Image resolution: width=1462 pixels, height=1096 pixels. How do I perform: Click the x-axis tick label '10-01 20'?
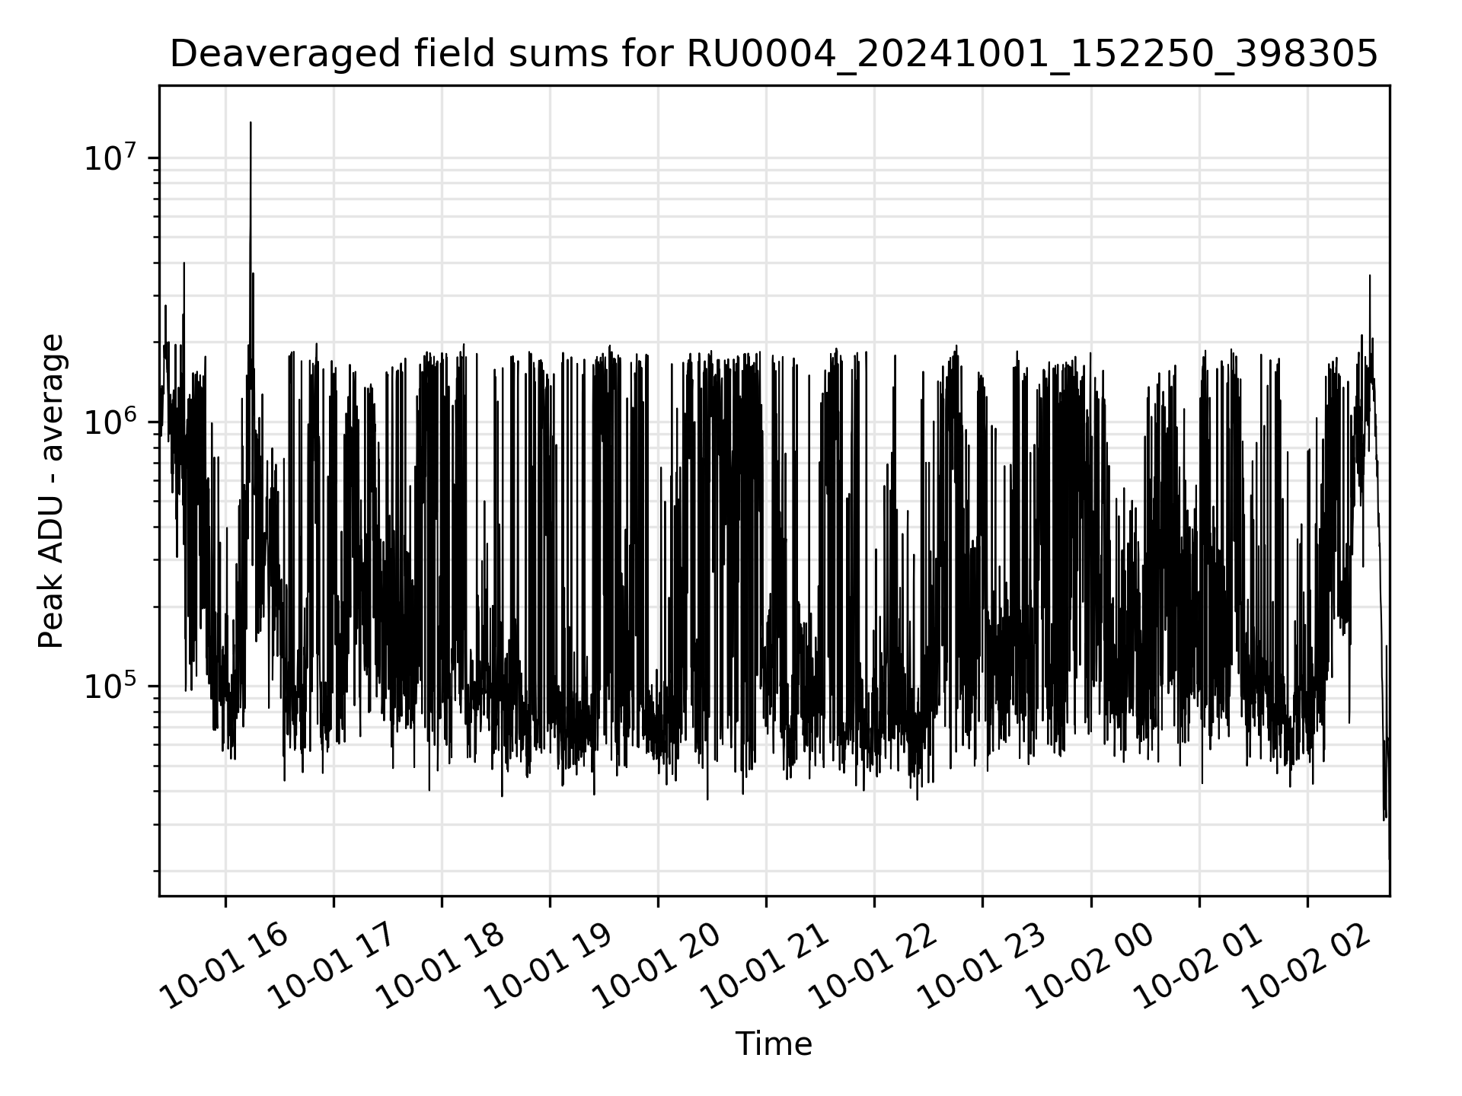click(x=658, y=967)
